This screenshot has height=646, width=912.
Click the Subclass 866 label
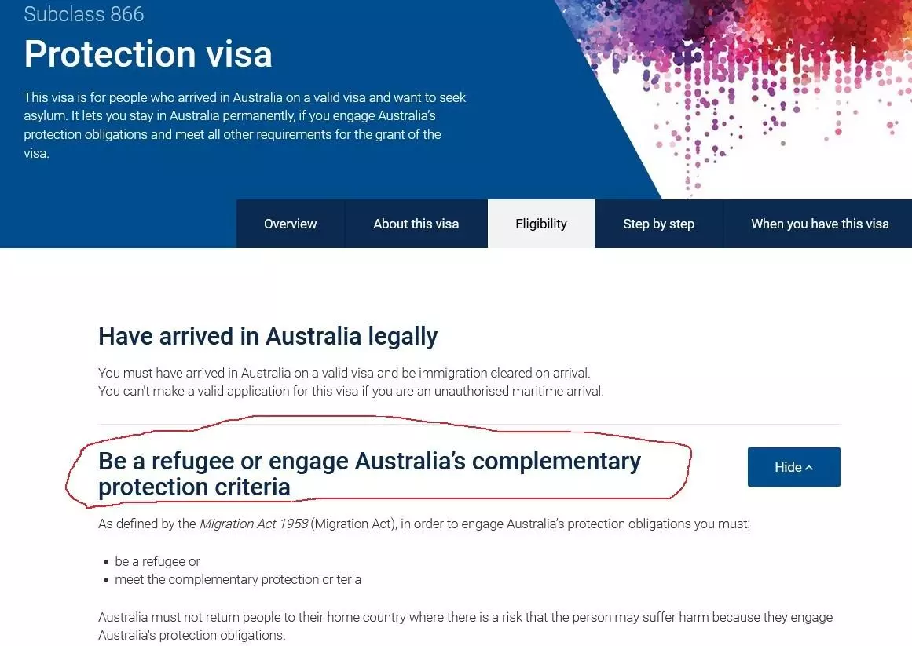click(84, 13)
